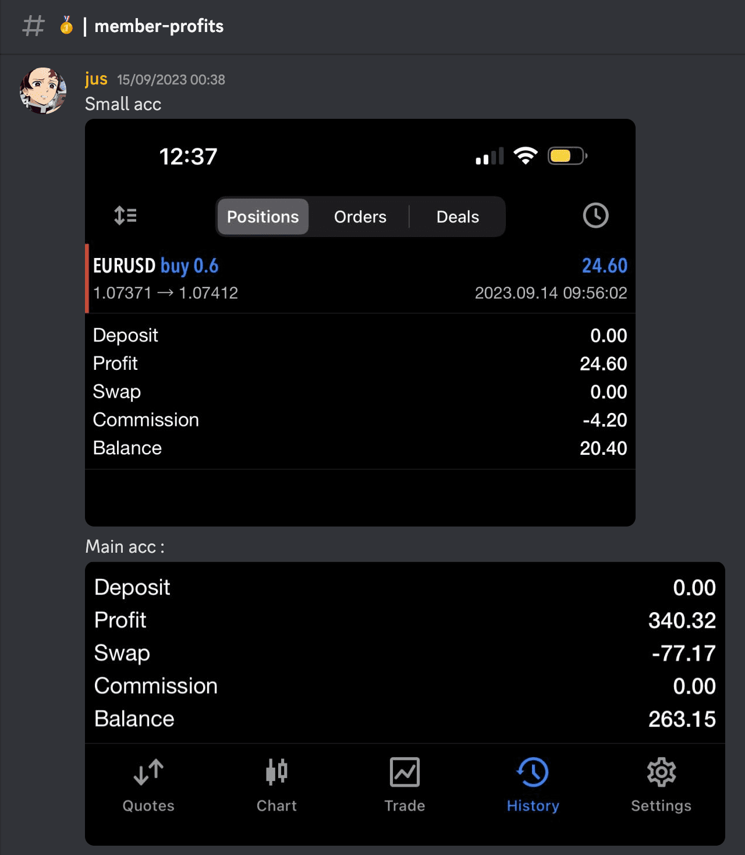745x855 pixels.
Task: Select the highlighted History clock icon
Action: point(533,772)
